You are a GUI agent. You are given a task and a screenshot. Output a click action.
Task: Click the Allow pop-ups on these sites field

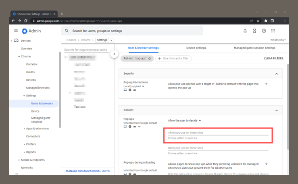point(218,132)
